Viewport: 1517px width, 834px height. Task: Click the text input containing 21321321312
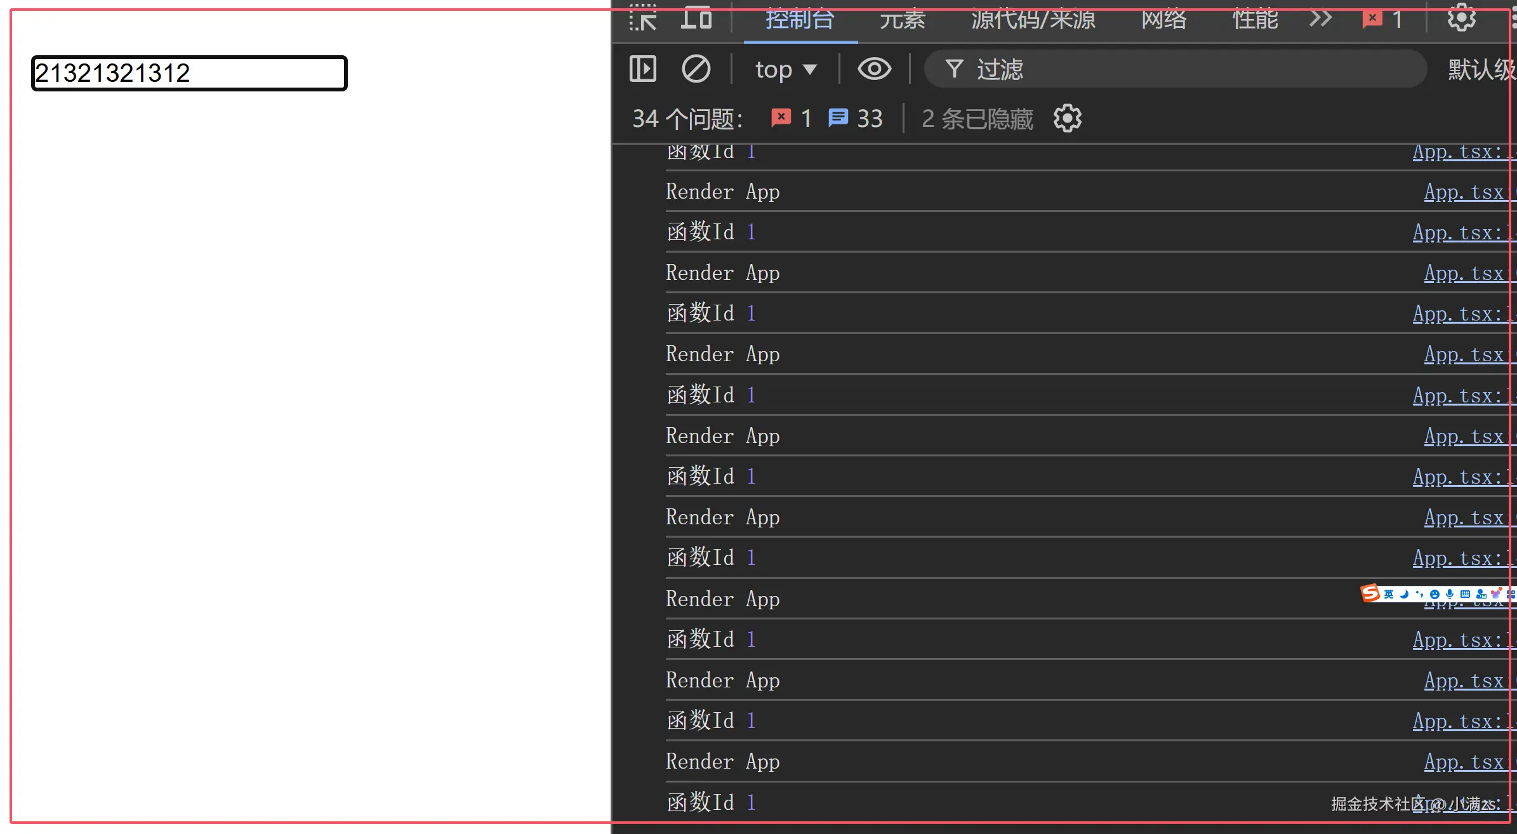click(x=189, y=73)
